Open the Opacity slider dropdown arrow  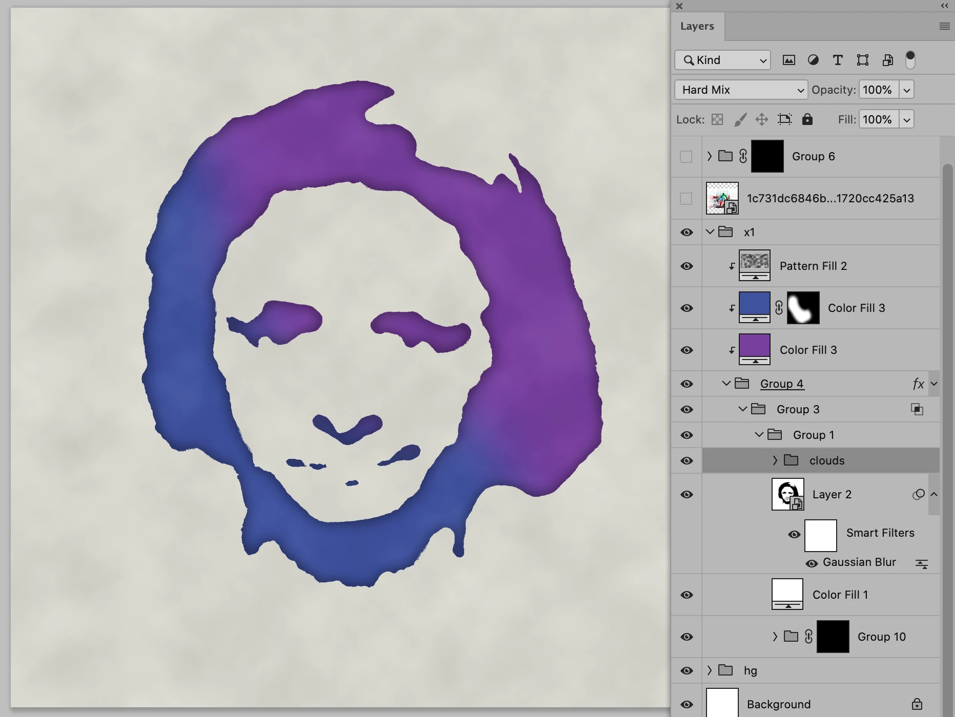[907, 90]
